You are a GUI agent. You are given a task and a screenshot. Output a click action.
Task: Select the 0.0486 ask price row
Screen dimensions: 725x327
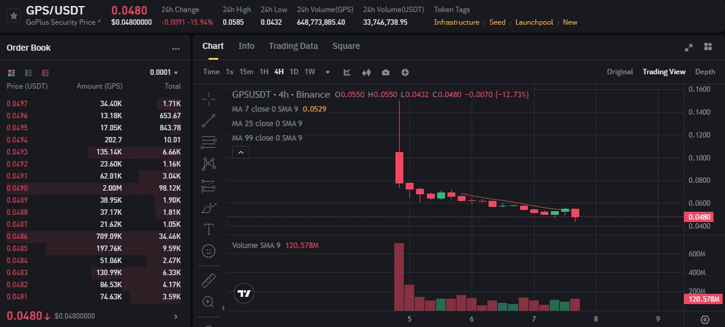point(94,236)
